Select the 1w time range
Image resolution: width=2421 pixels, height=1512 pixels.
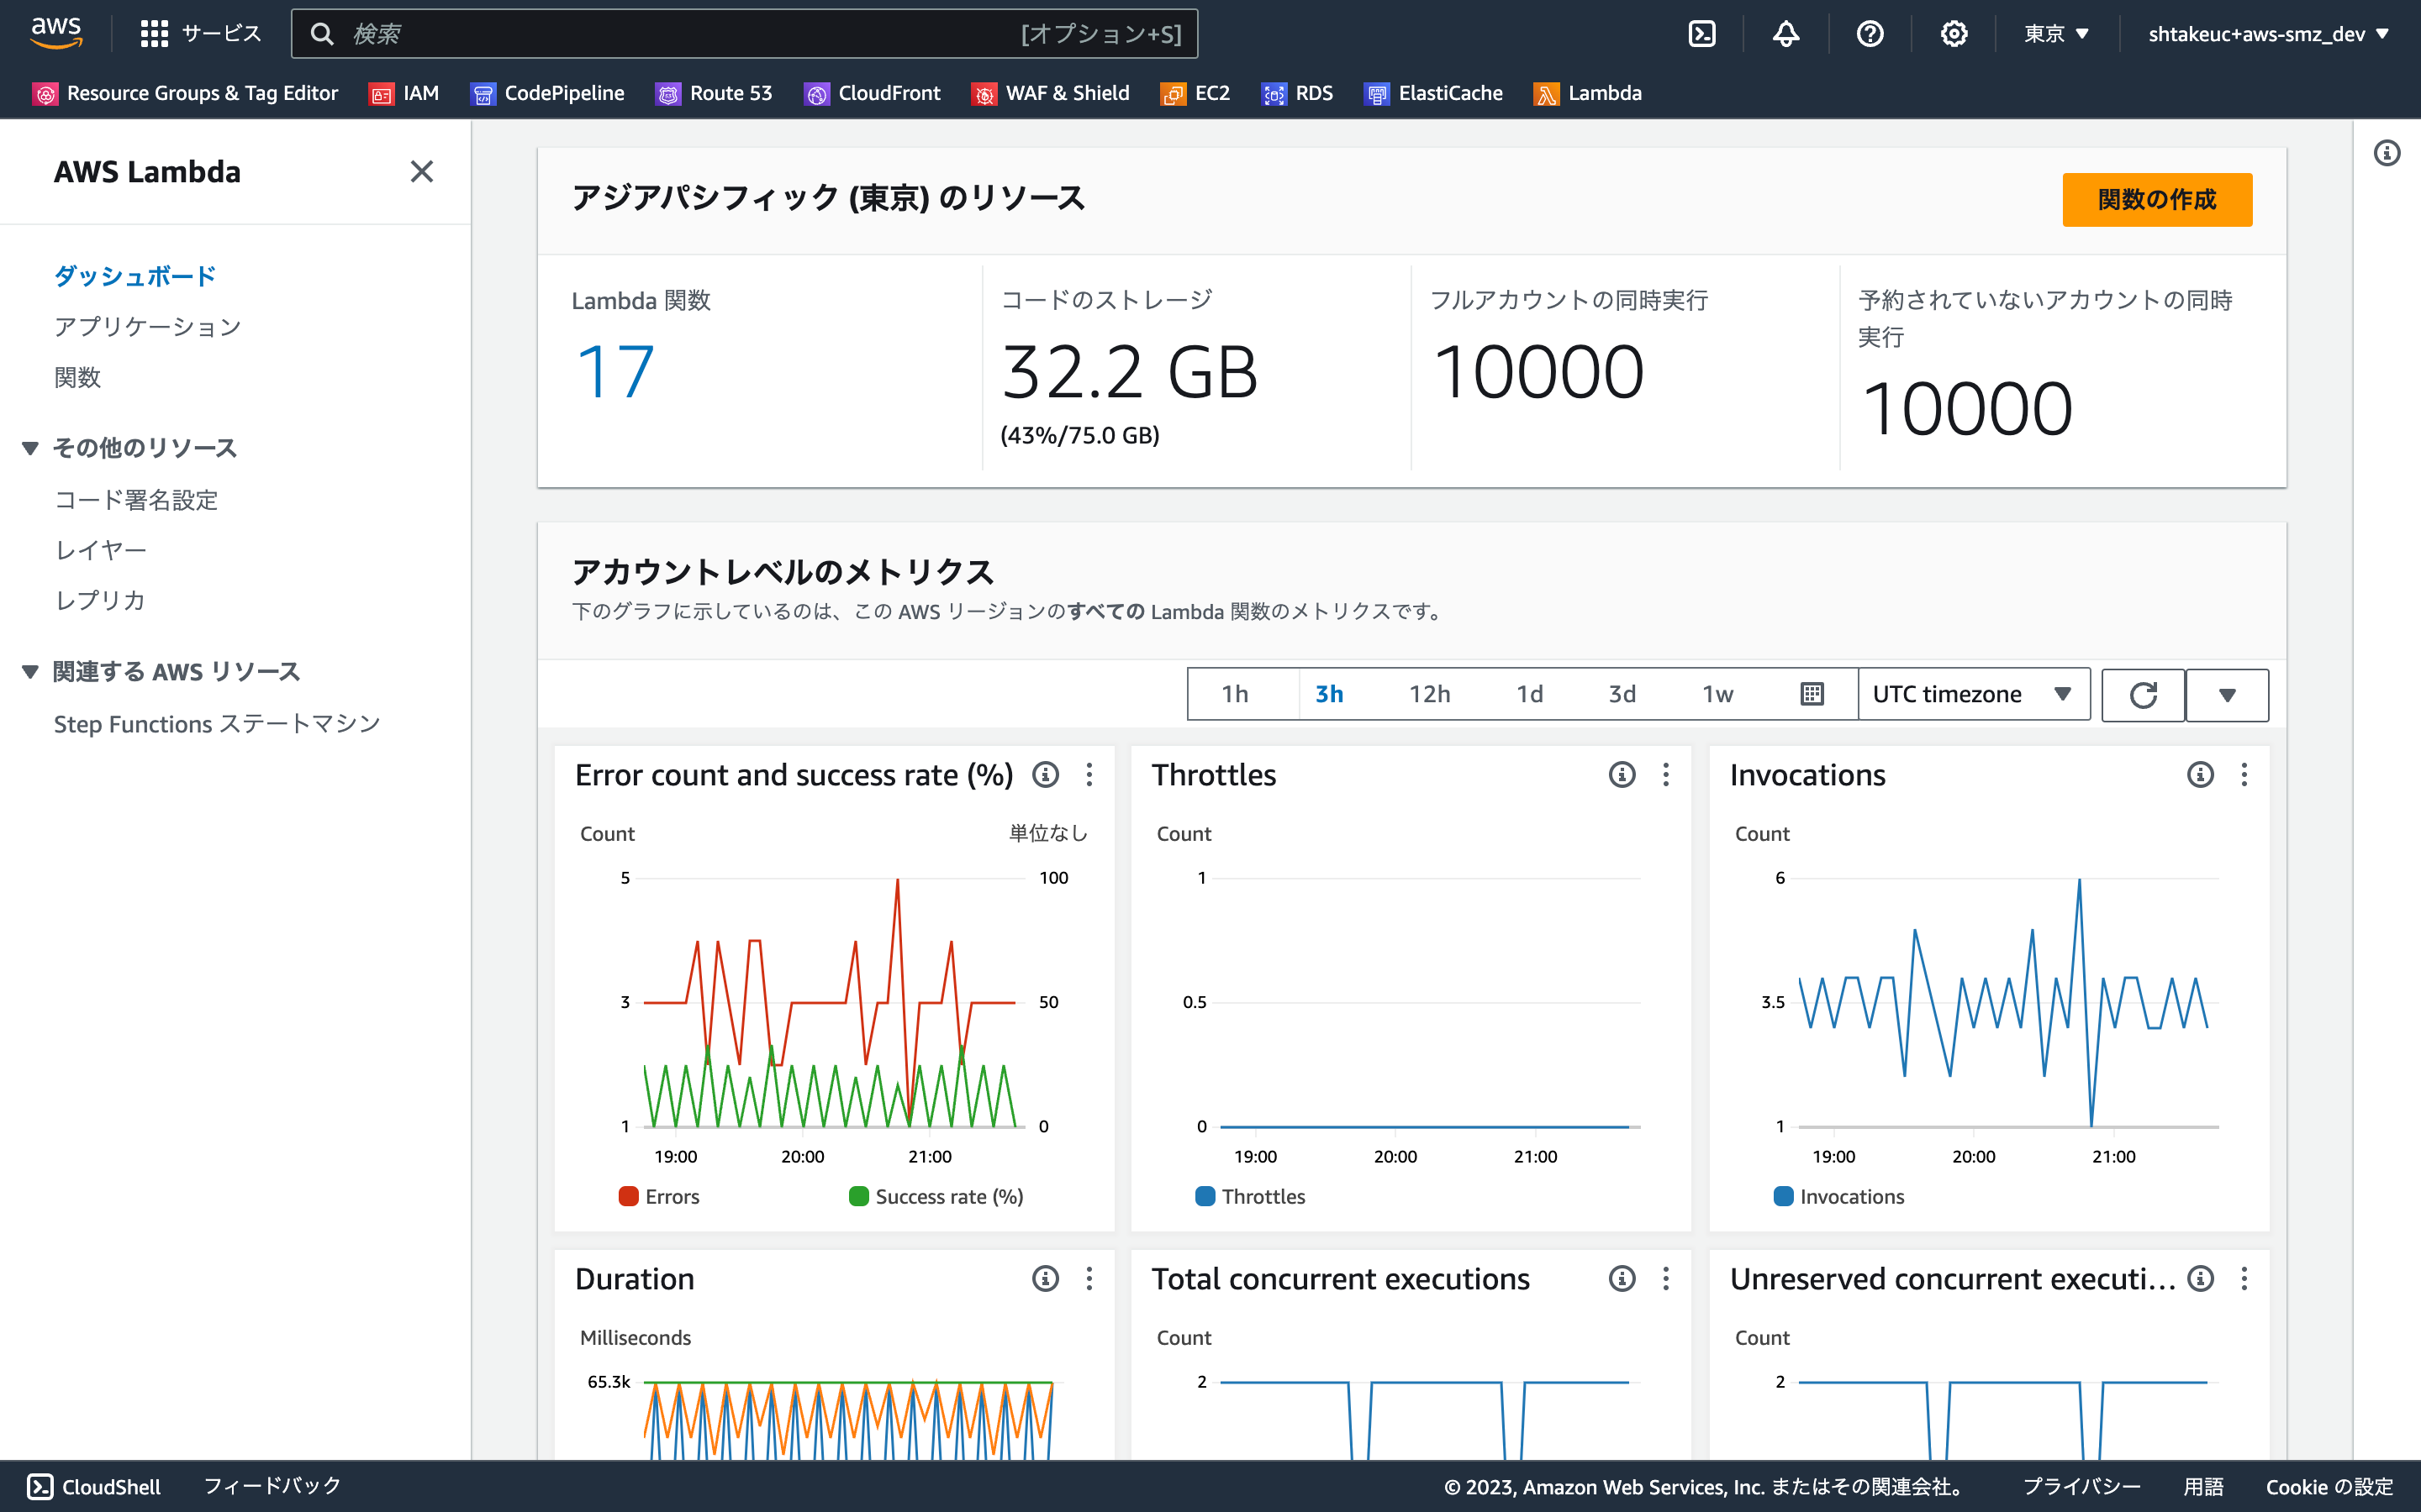(x=1717, y=694)
